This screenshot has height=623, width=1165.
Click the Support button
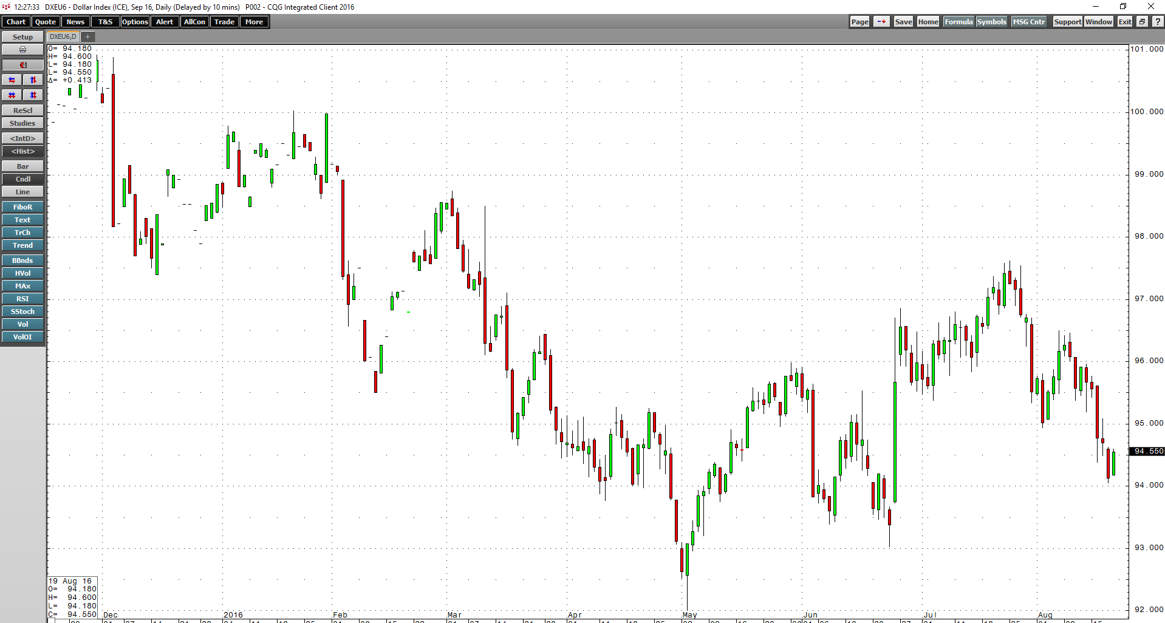(x=1067, y=22)
